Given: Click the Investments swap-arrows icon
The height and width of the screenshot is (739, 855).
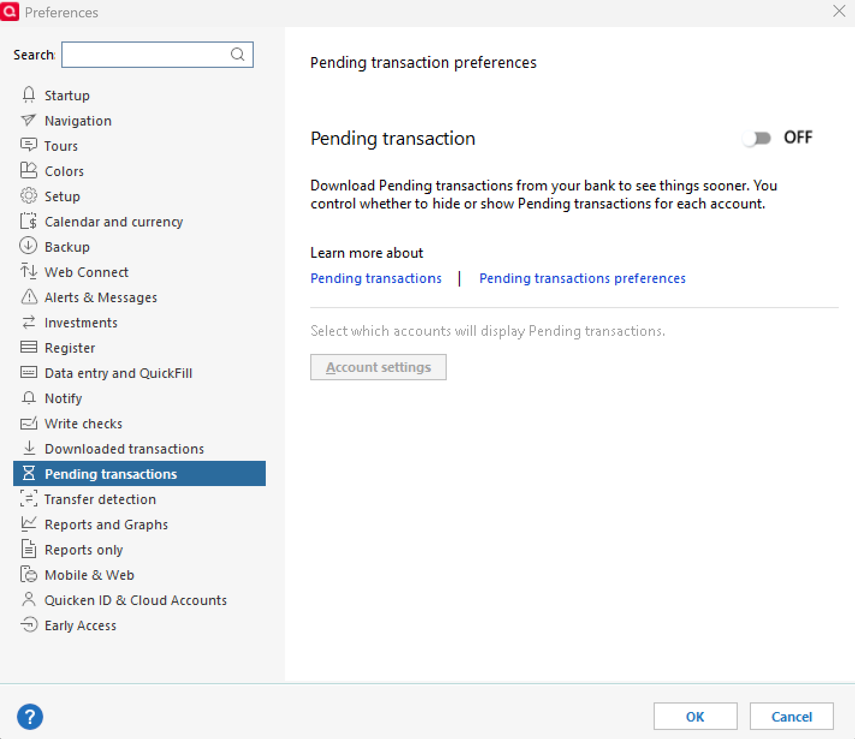Looking at the screenshot, I should [x=28, y=322].
